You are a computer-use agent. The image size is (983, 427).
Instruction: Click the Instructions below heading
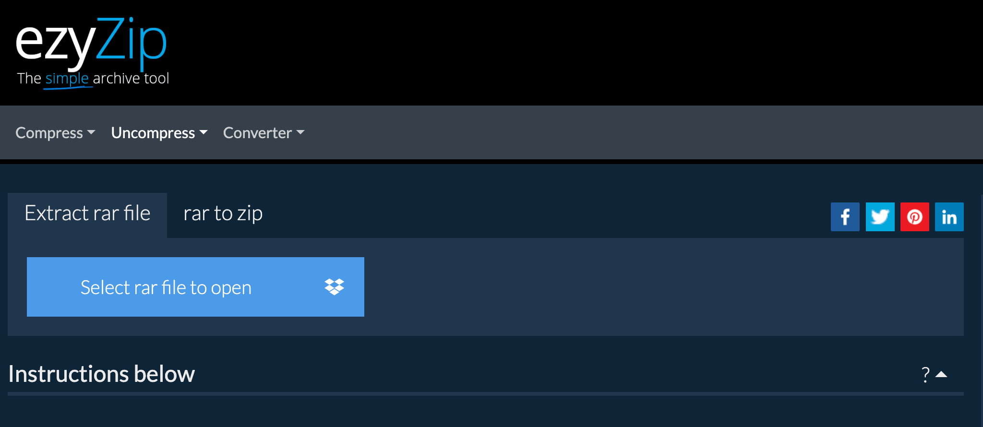[x=101, y=374]
